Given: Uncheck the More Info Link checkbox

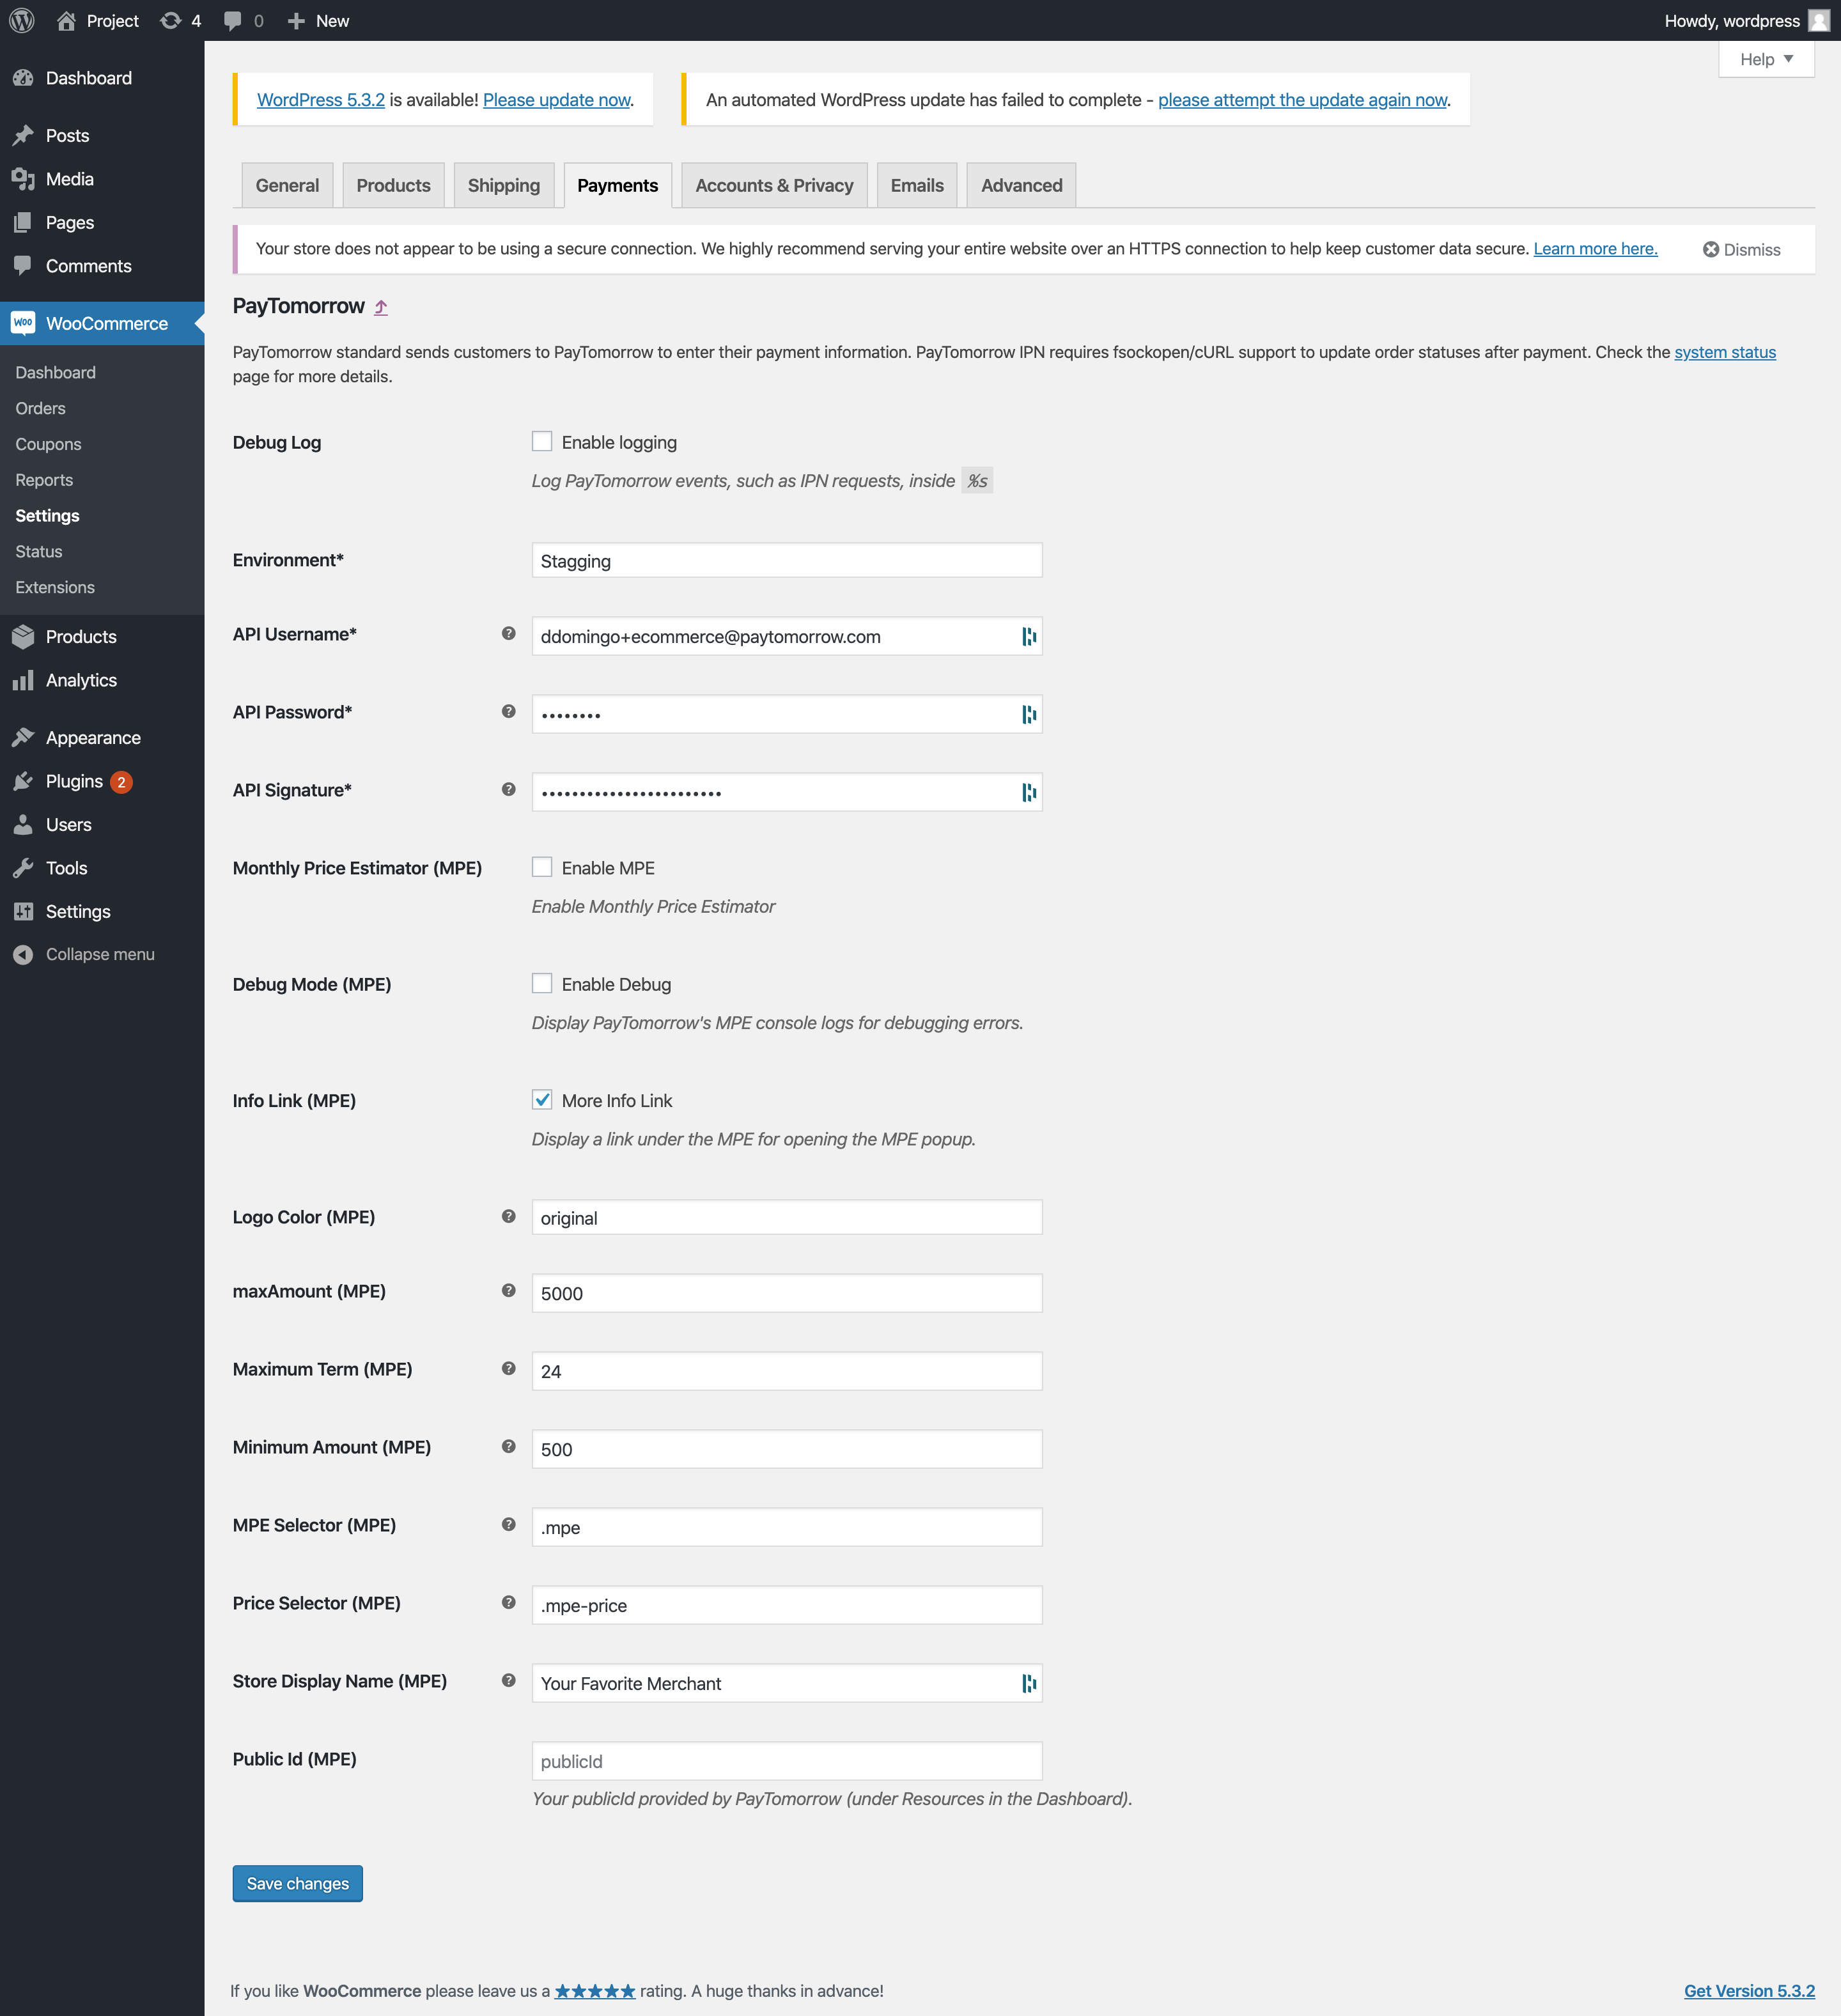Looking at the screenshot, I should (542, 1099).
